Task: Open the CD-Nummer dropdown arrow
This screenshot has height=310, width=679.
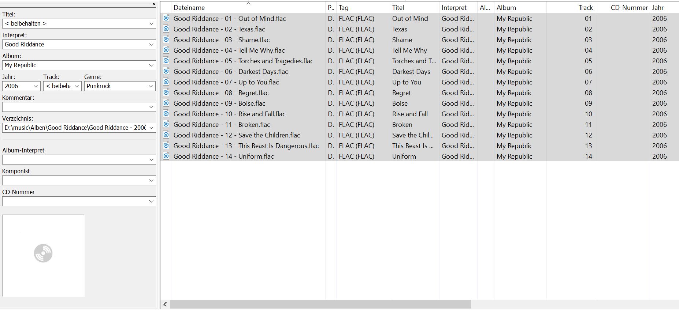Action: tap(151, 201)
